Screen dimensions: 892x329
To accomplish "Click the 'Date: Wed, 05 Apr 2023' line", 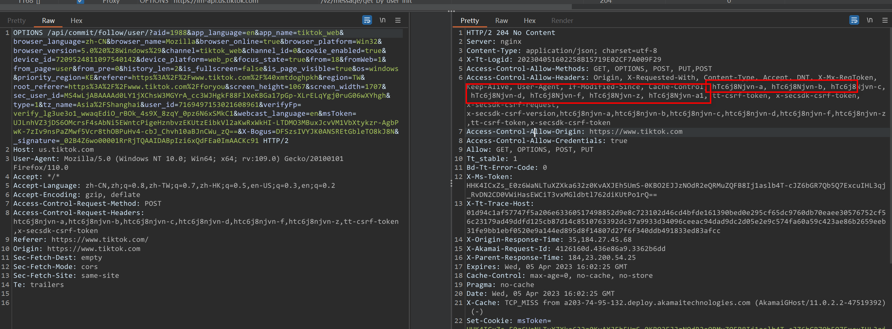I will click(540, 293).
